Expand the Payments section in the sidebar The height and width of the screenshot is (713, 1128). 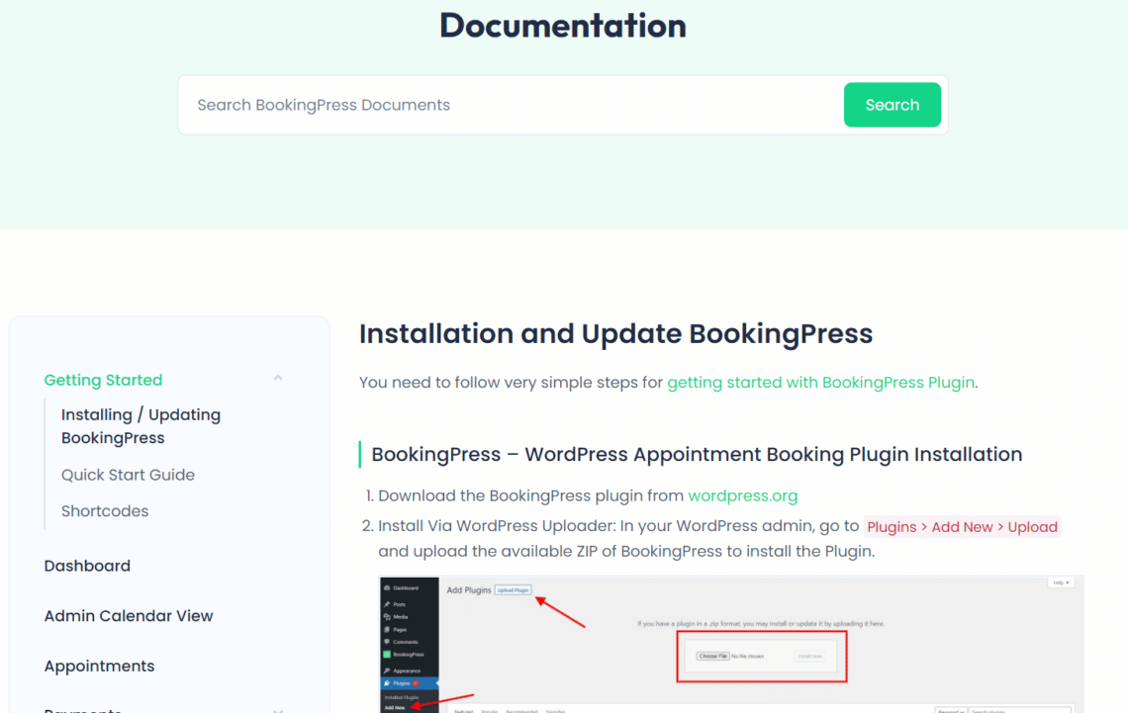pyautogui.click(x=278, y=709)
